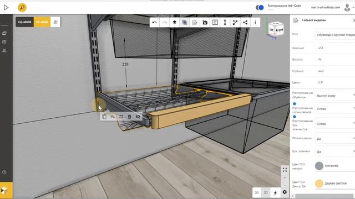Select the vertical dimension ruler tool

click(225, 22)
